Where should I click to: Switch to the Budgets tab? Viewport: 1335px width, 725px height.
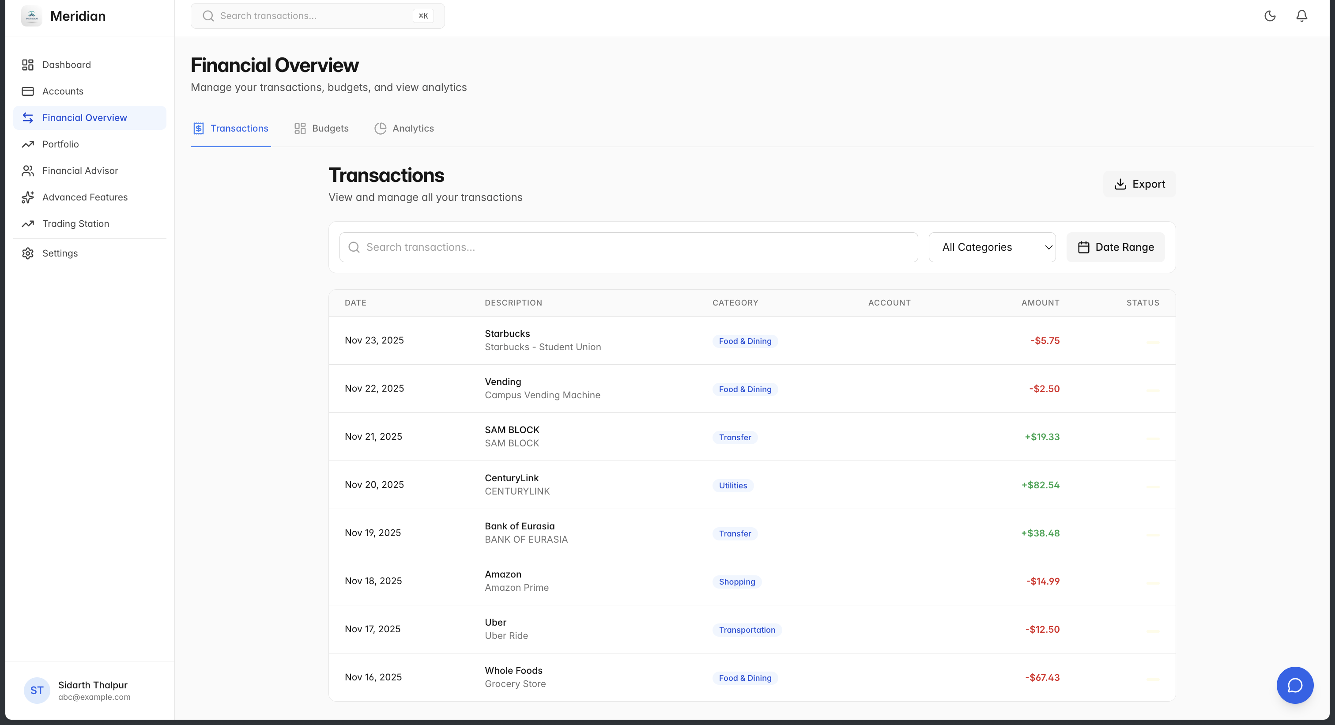coord(321,128)
